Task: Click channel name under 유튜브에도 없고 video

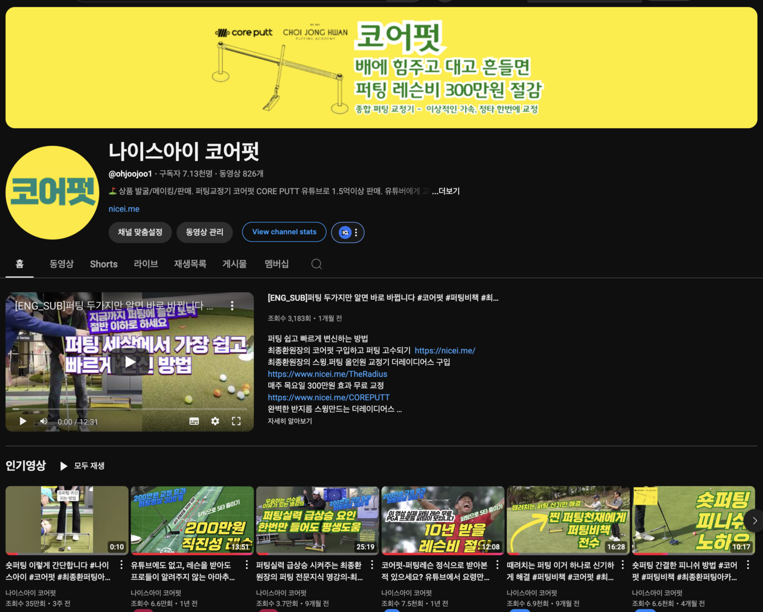Action: pyautogui.click(x=156, y=593)
